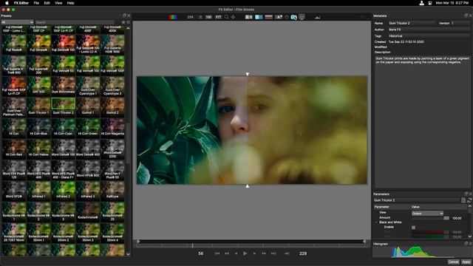This screenshot has width=473, height=266.
Task: Step one frame forward
Action: point(254,253)
